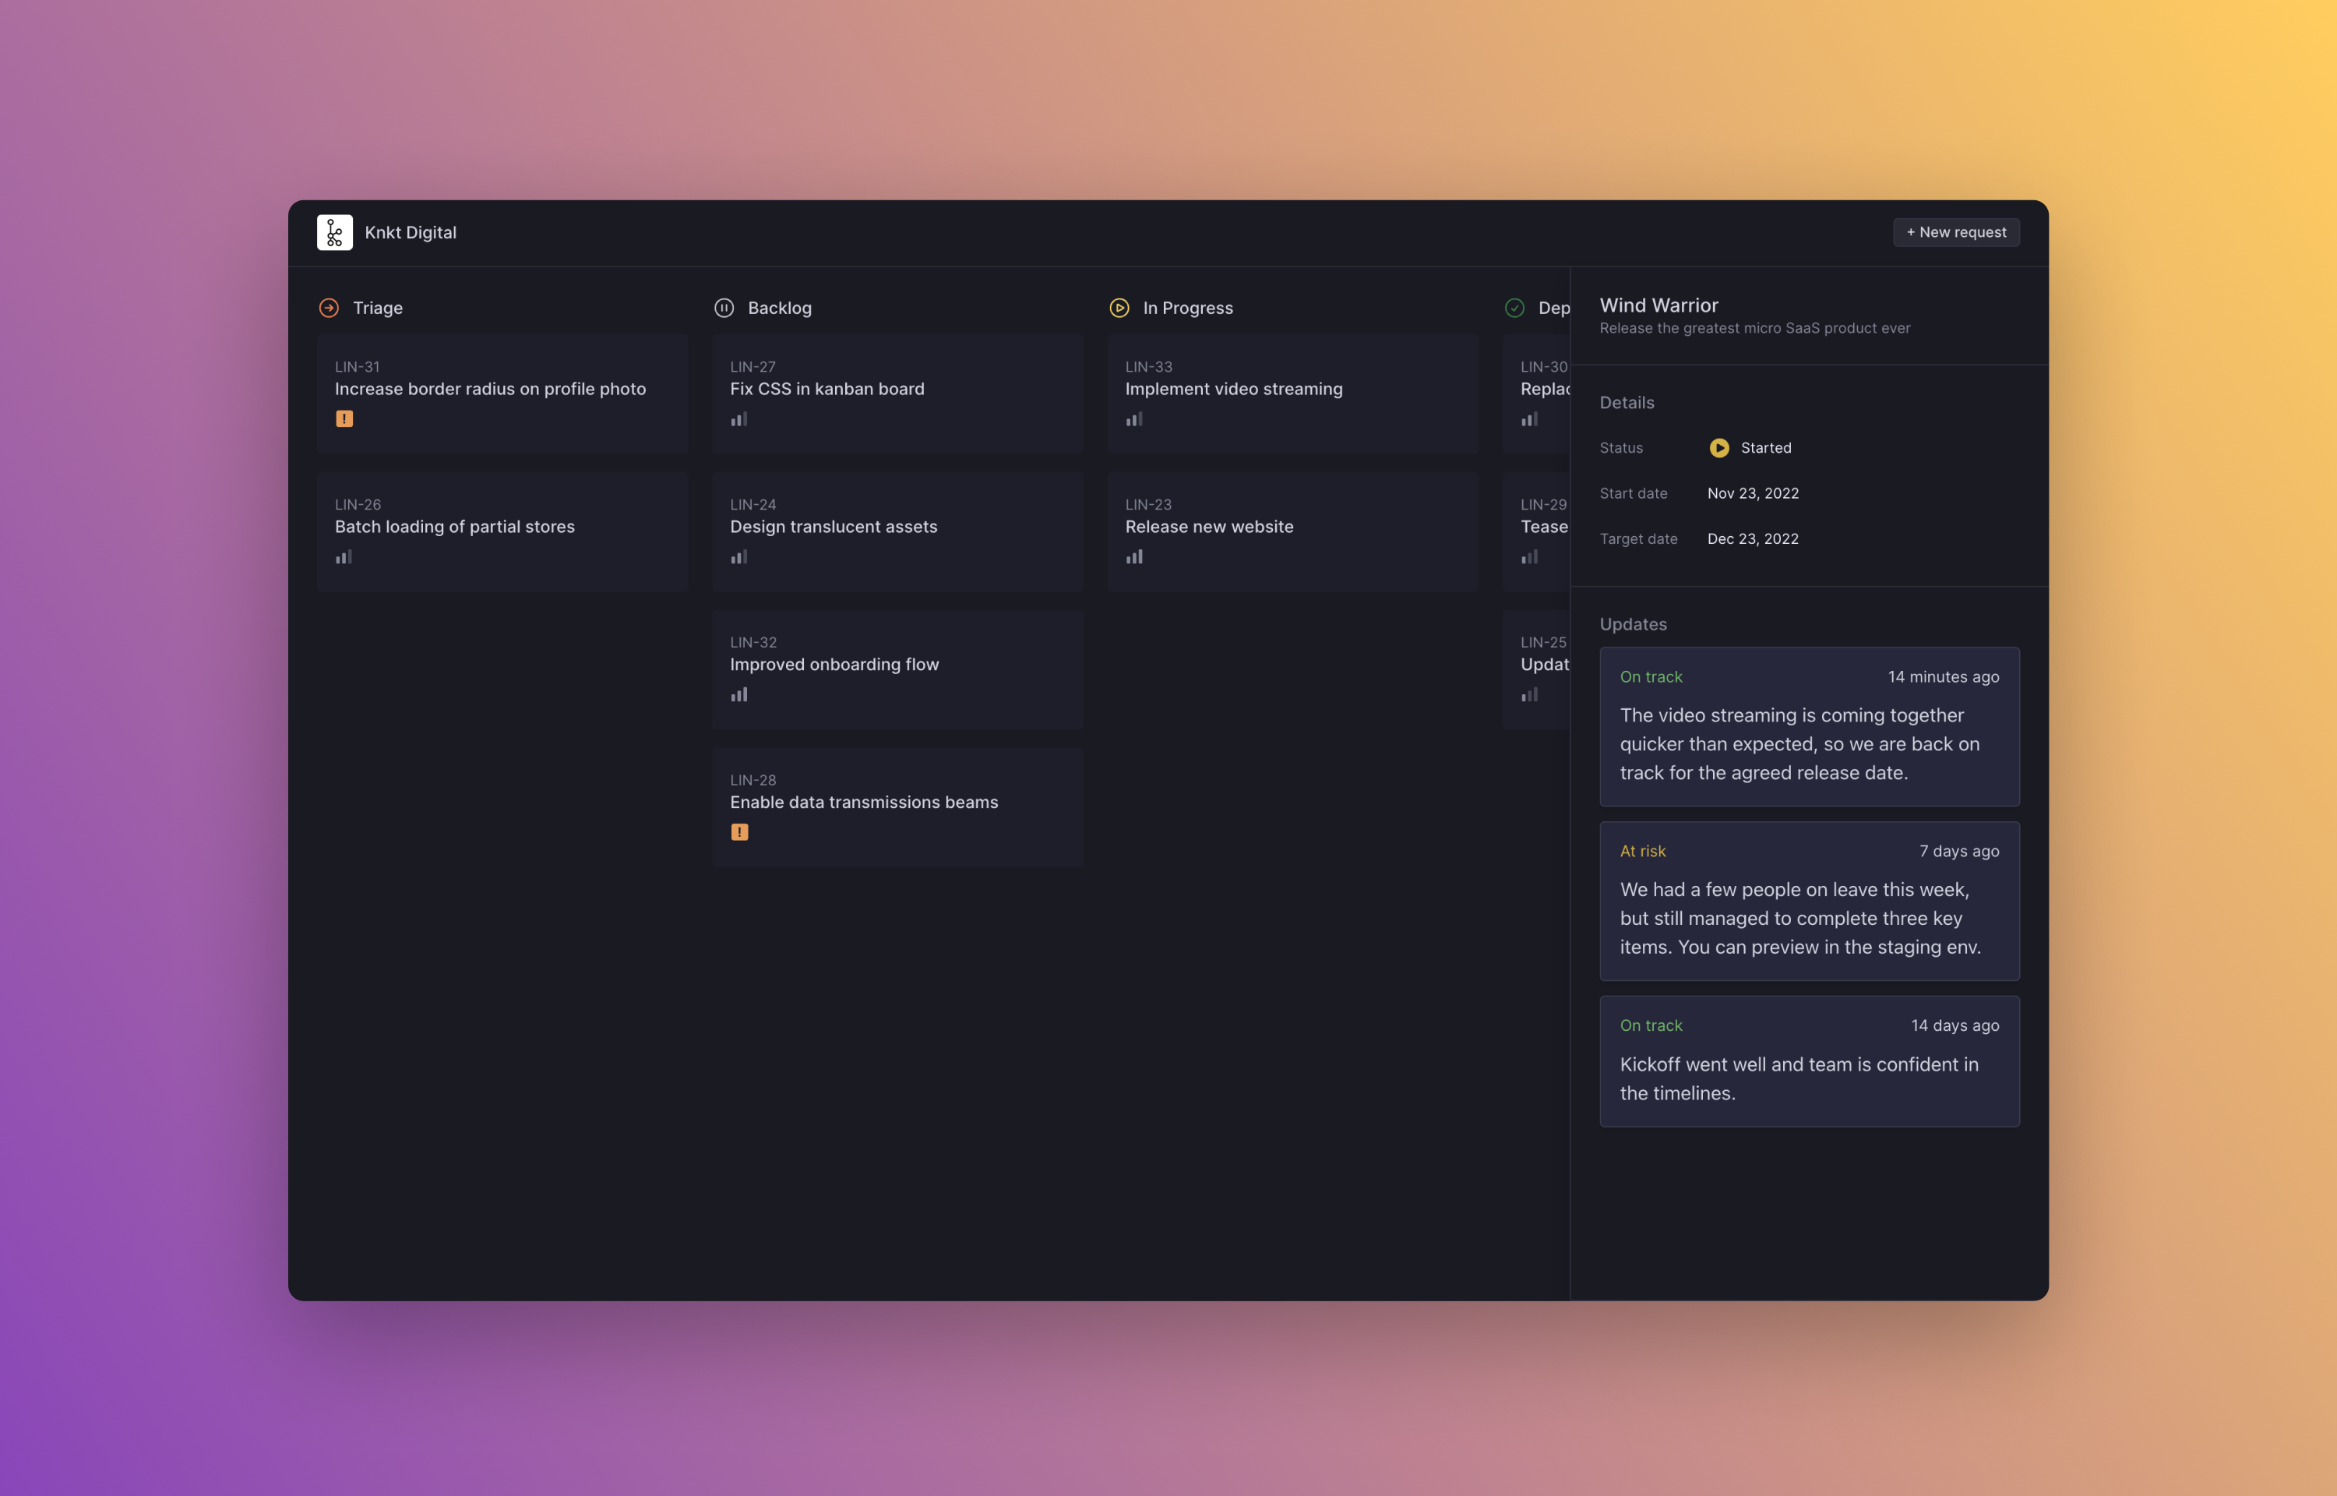The image size is (2337, 1496).
Task: Click priority bars icon on LIN-33 card
Action: pos(1134,420)
